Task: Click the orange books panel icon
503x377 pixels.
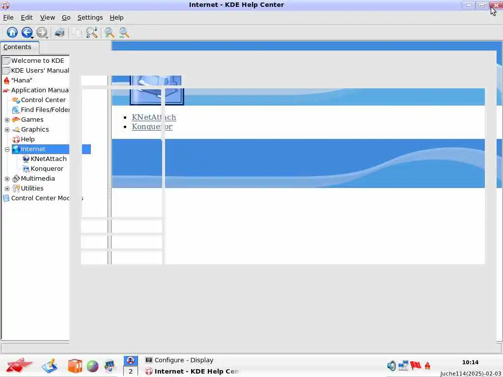Action: [x=75, y=366]
